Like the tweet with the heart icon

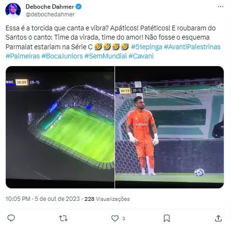[115, 219]
